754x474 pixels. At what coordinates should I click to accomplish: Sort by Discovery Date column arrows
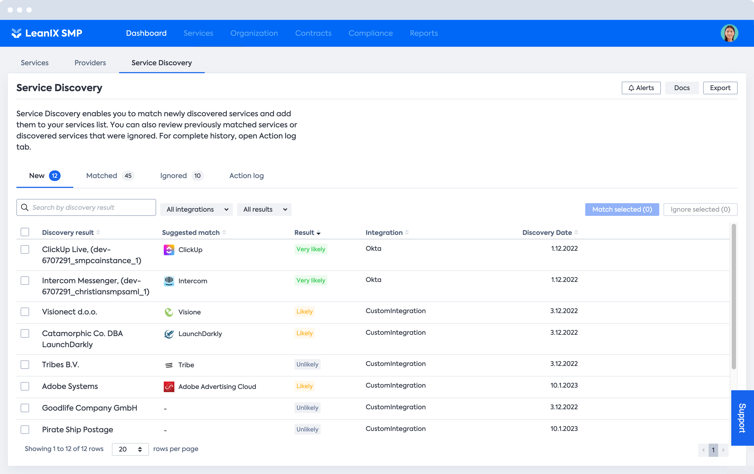[x=576, y=233]
